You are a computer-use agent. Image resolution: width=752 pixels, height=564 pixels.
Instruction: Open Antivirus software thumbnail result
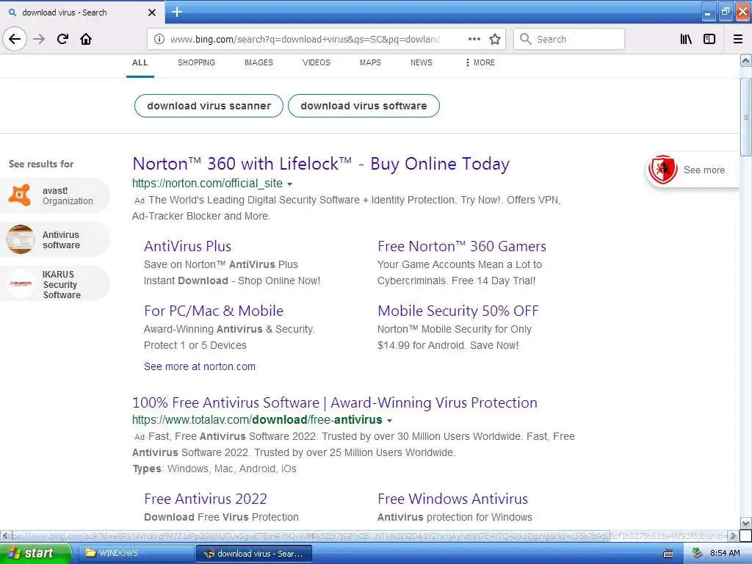[x=20, y=239]
